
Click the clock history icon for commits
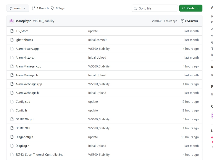pyautogui.click(x=182, y=21)
